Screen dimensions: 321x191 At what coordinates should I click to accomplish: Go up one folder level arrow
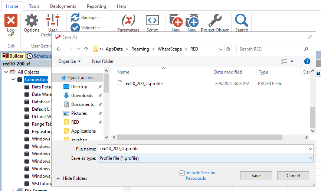(86, 49)
